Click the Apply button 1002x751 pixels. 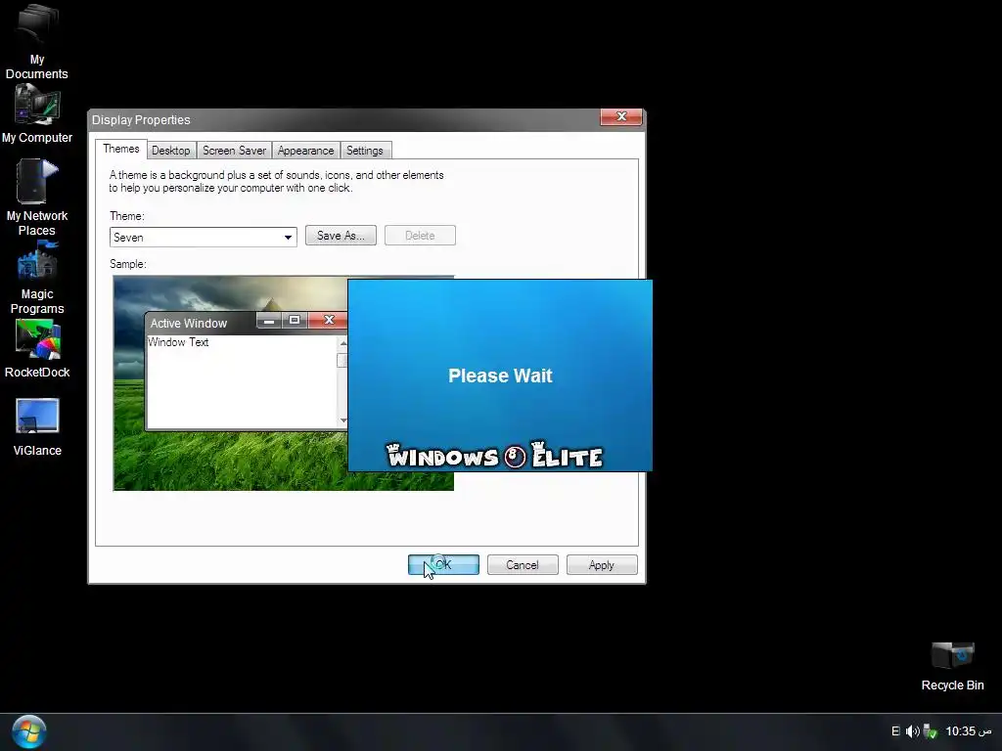(602, 565)
